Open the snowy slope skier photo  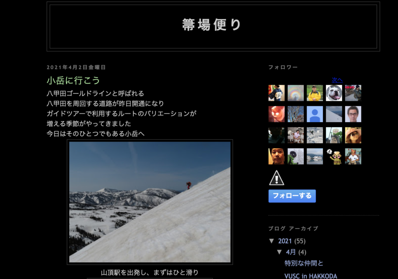(150, 202)
